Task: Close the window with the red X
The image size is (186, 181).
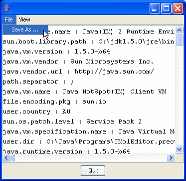Action: (x=178, y=8)
